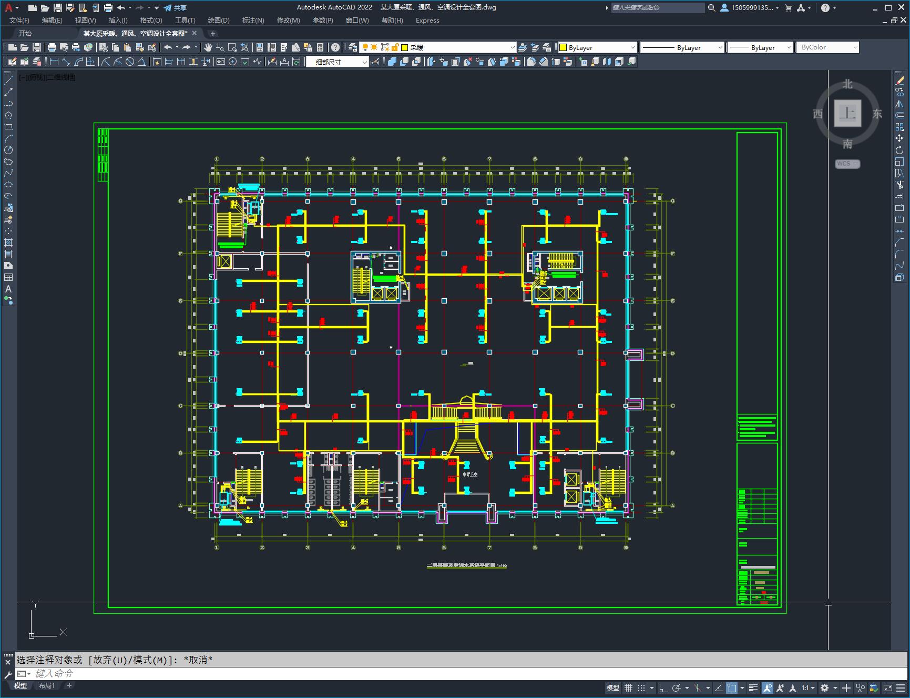Image resolution: width=910 pixels, height=698 pixels.
Task: Toggle Ortho mode in status bar
Action: tap(663, 687)
